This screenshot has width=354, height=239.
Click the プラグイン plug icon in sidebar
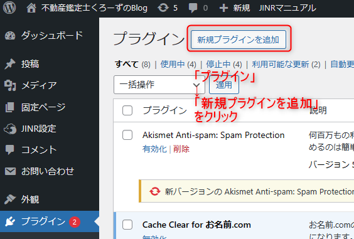(10, 221)
